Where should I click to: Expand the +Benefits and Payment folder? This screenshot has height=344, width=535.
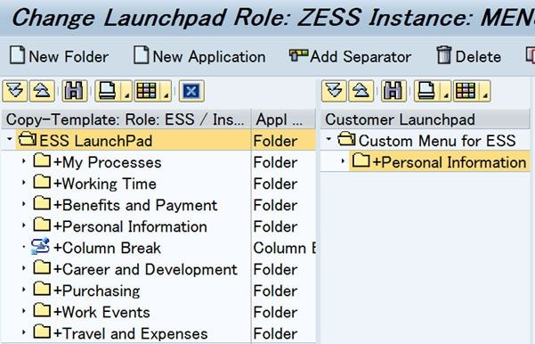pyautogui.click(x=23, y=203)
